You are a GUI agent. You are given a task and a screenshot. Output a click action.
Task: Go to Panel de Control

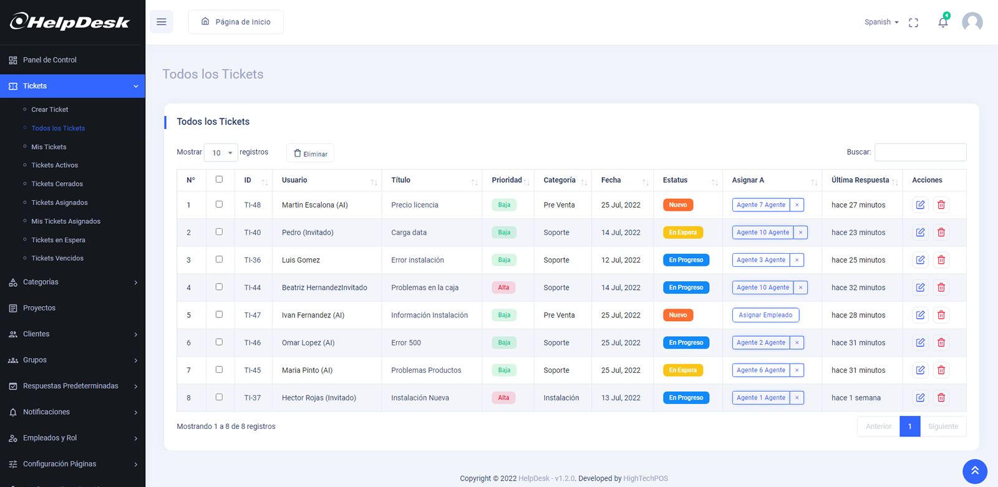pyautogui.click(x=50, y=60)
